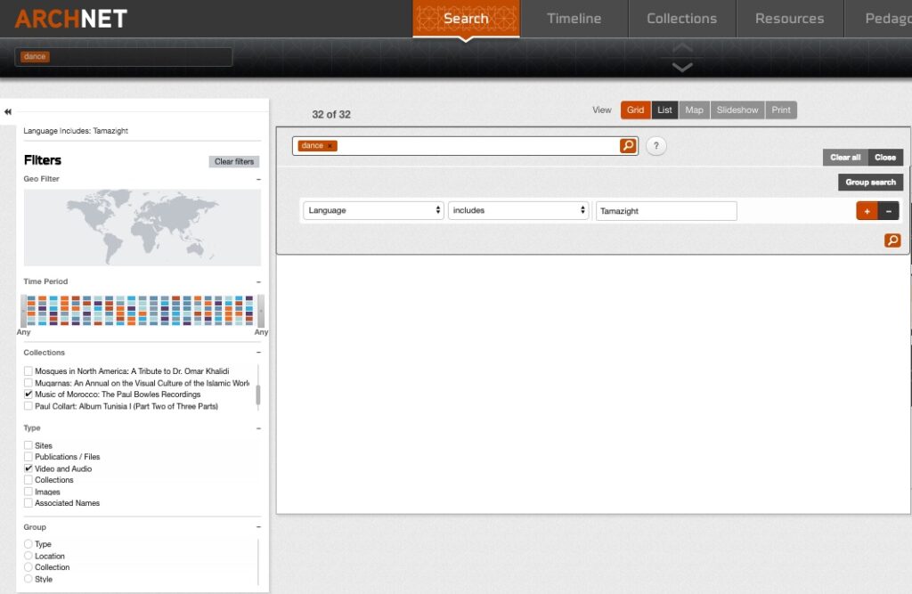The image size is (912, 594).
Task: Remove the filter row with the minus icon
Action: click(888, 210)
